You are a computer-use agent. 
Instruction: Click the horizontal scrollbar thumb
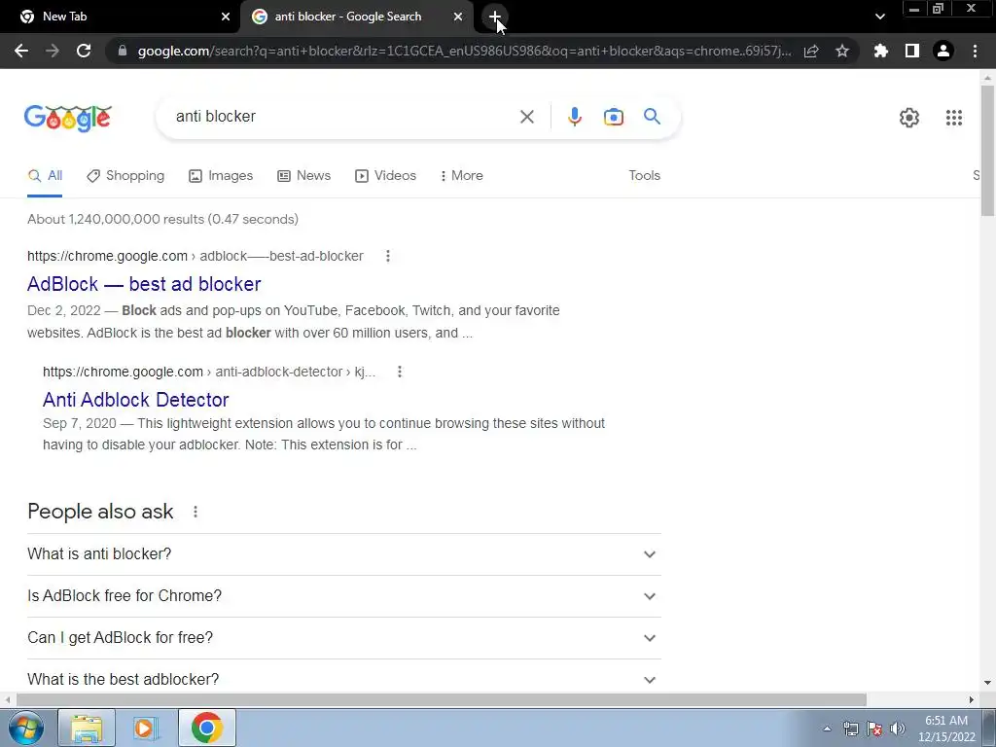coord(442,699)
